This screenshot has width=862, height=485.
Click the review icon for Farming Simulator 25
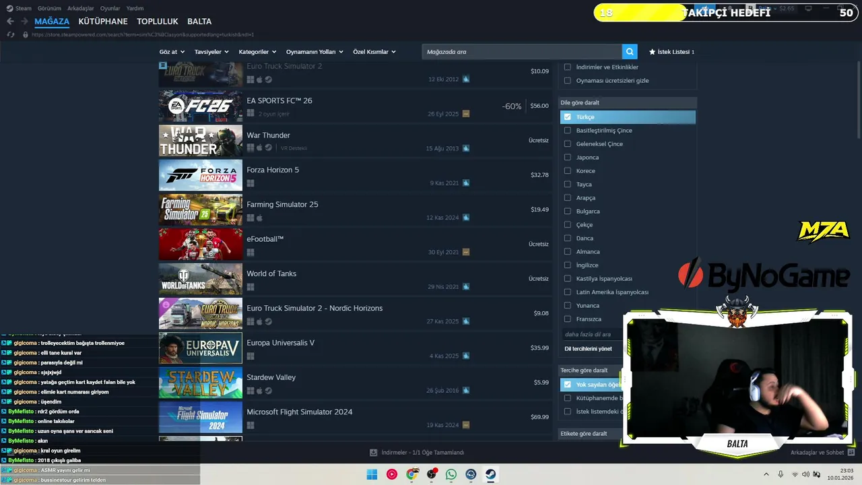pos(466,218)
